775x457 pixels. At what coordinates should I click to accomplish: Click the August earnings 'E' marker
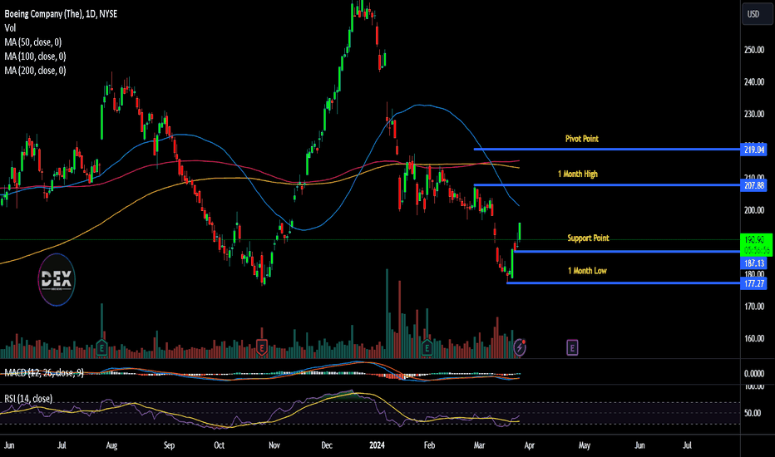click(101, 348)
